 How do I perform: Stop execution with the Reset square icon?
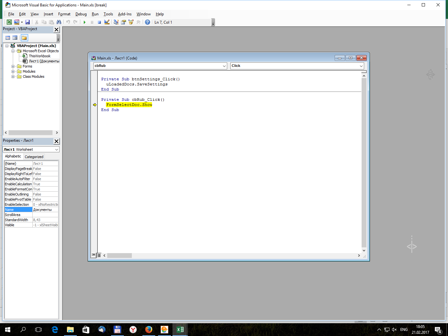pos(99,22)
